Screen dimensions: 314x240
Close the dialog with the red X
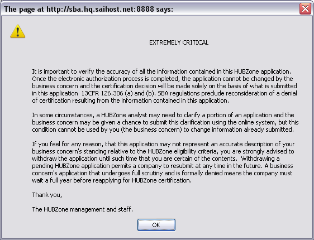(x=305, y=9)
